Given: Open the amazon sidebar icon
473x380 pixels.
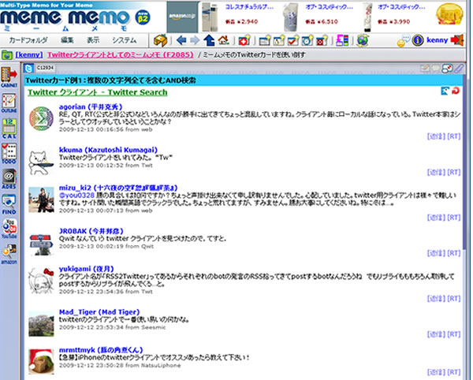Looking at the screenshot, I should (9, 254).
